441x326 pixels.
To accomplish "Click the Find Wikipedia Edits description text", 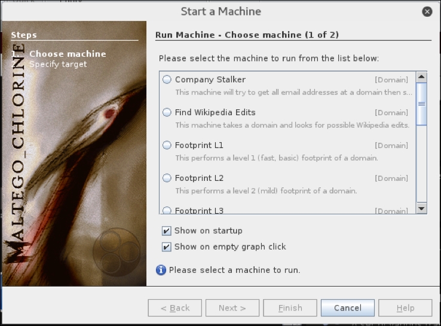I will pos(292,125).
